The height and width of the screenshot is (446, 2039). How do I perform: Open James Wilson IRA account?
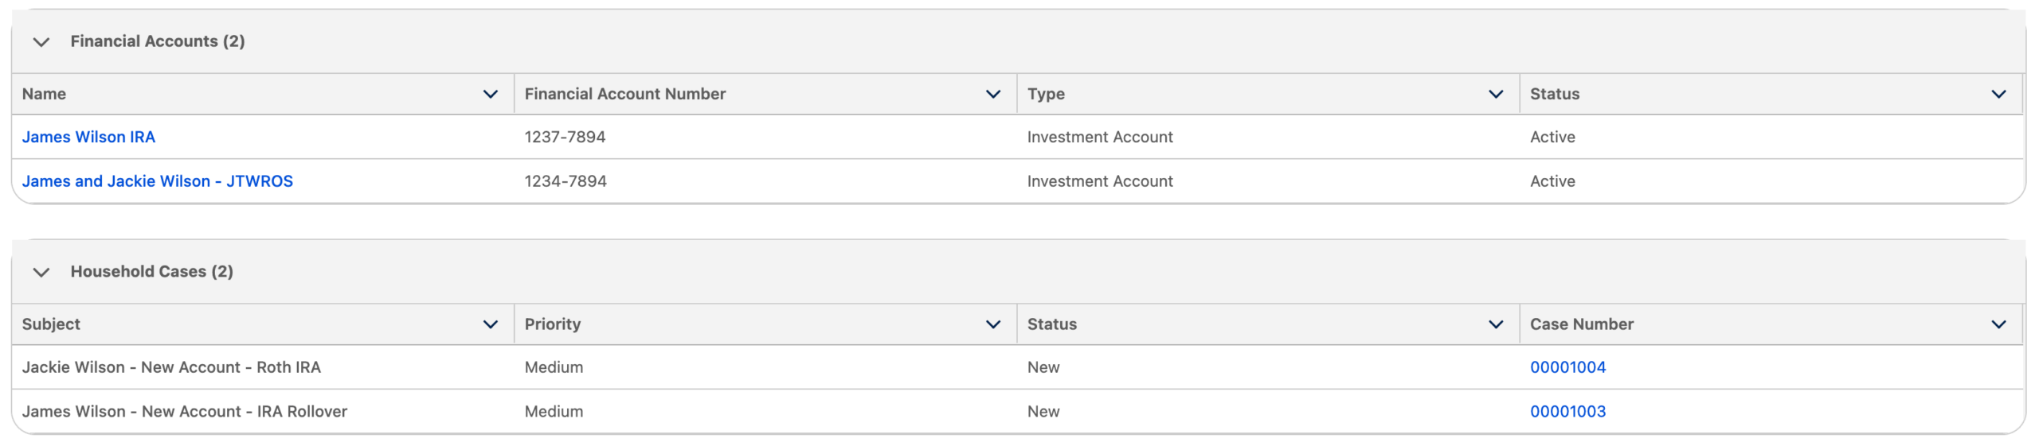[x=88, y=137]
